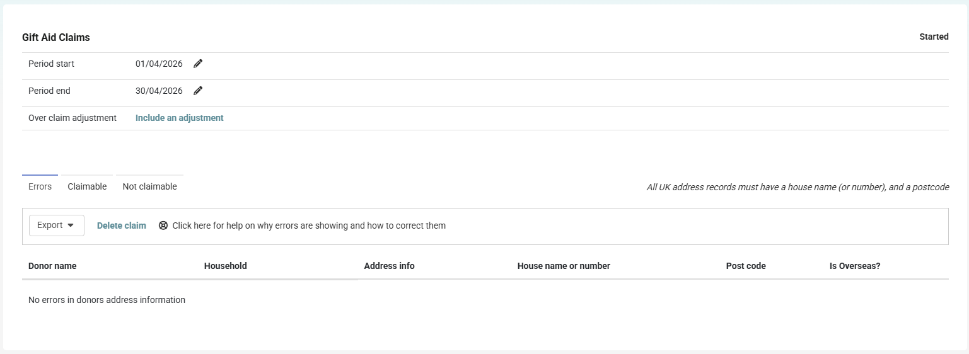Click the Period end label

49,91
